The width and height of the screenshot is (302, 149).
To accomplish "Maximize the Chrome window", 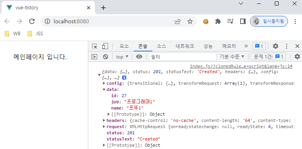I will click(x=277, y=3).
